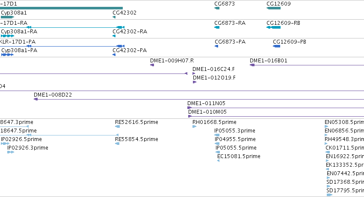Click the Cyp308a1 gene arrow
This screenshot has width=364, height=197.
tap(7, 17)
